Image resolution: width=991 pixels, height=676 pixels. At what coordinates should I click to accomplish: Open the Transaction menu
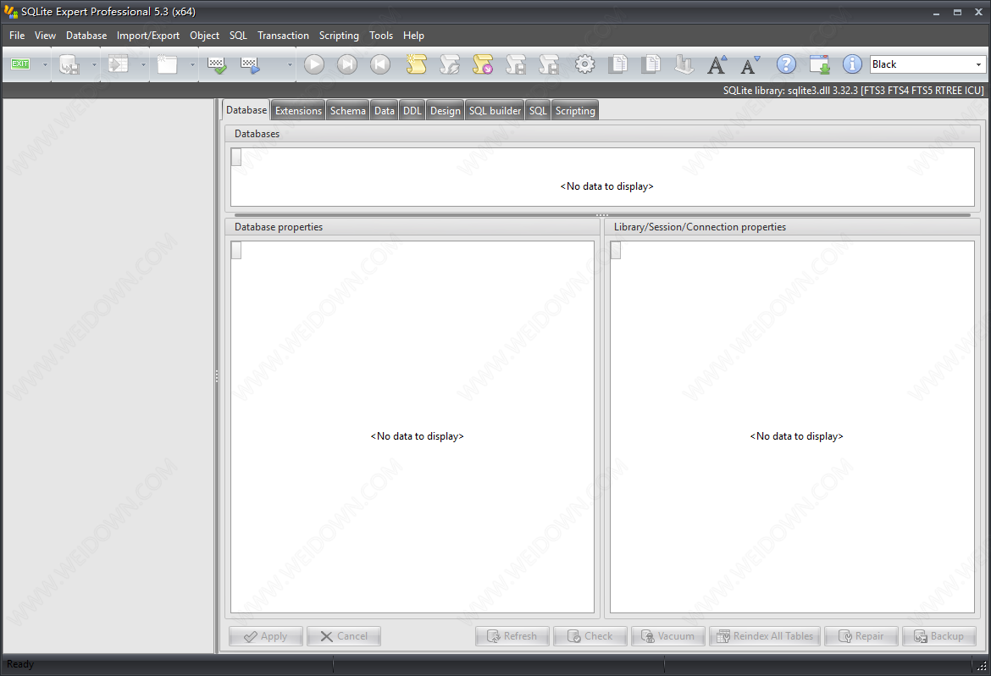tap(283, 36)
